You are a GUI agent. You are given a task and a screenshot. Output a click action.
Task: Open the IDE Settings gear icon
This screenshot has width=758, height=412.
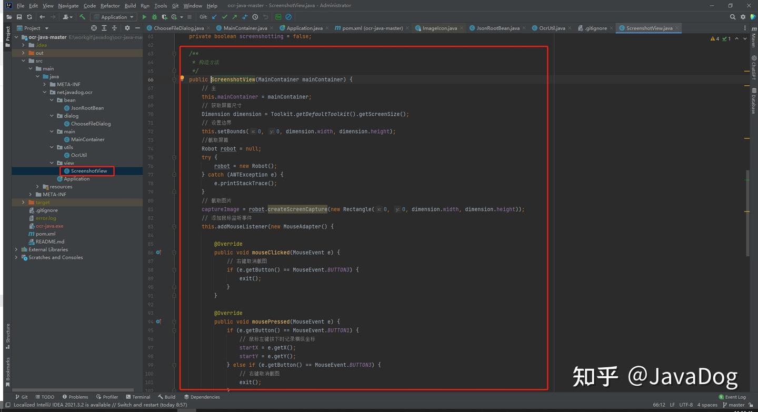[x=743, y=17]
